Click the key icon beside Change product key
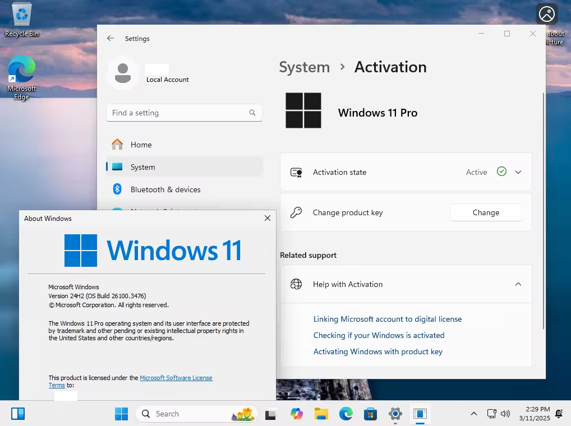The image size is (571, 426). tap(296, 212)
